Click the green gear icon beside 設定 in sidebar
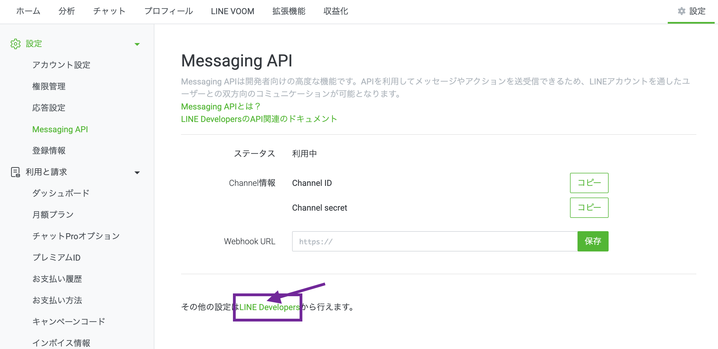This screenshot has width=718, height=349. [x=16, y=44]
